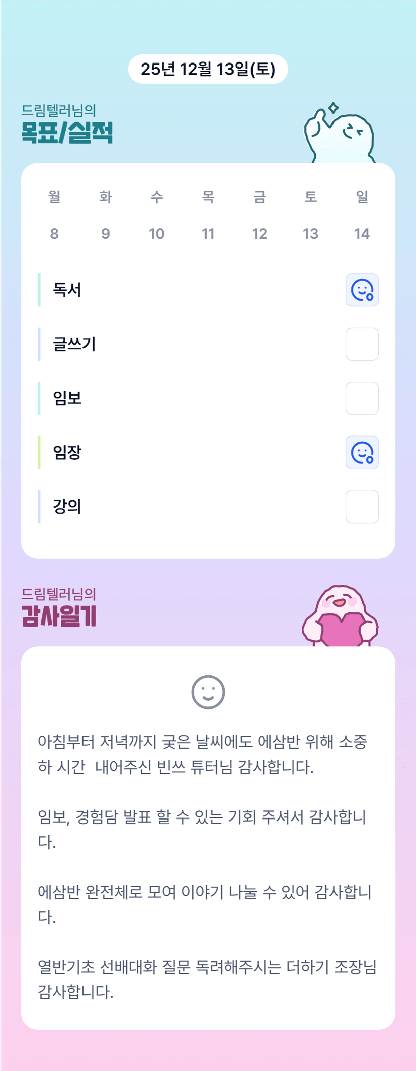Select Monday the 8th in week calendar
This screenshot has width=416, height=1071.
pos(54,233)
